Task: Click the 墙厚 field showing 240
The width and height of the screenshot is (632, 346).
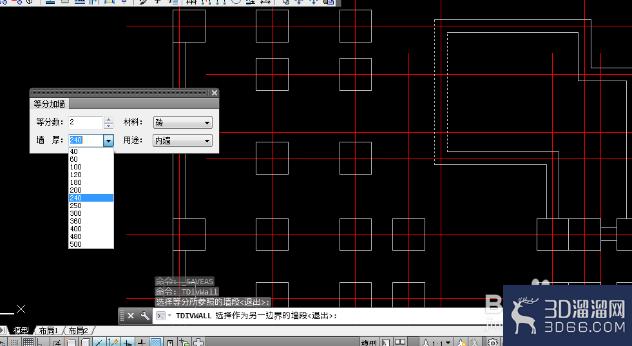Action: click(86, 140)
